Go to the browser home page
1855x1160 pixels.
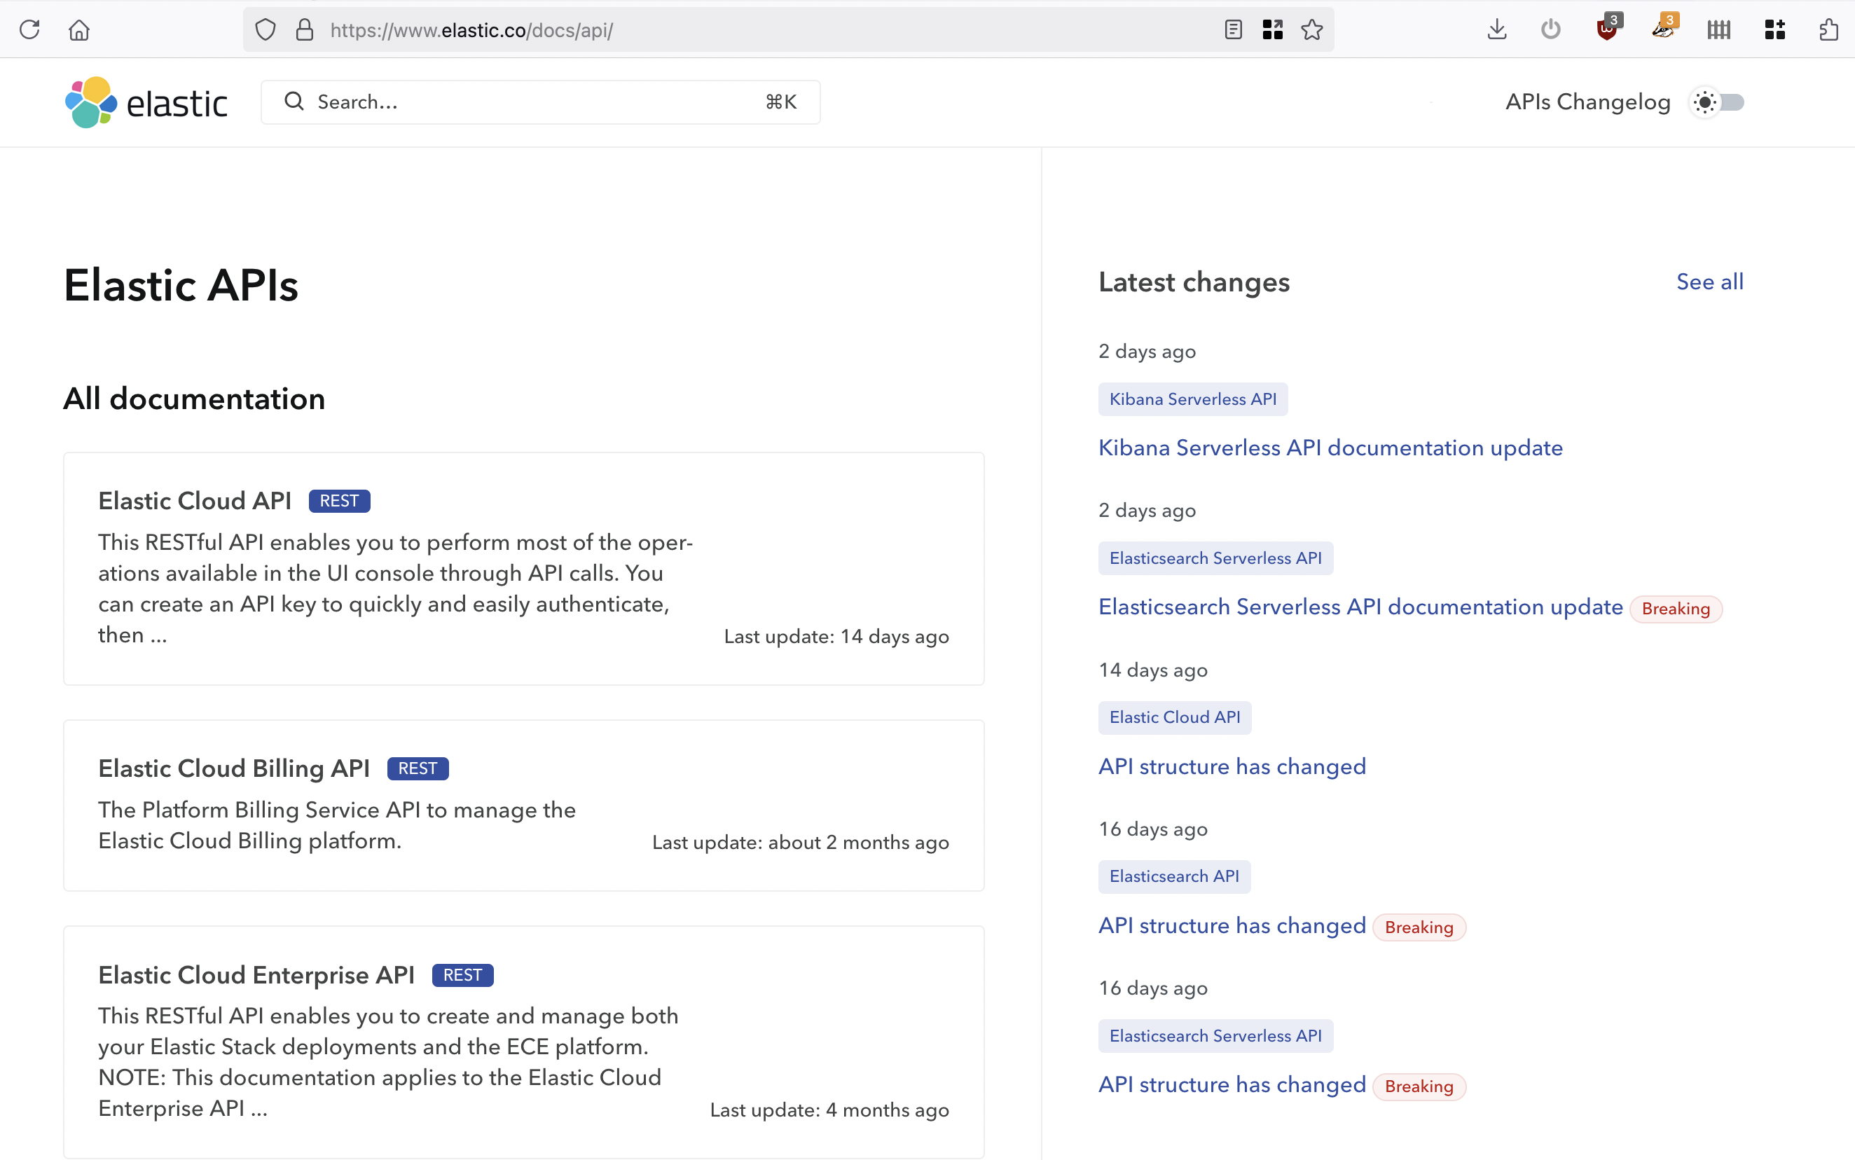(79, 29)
